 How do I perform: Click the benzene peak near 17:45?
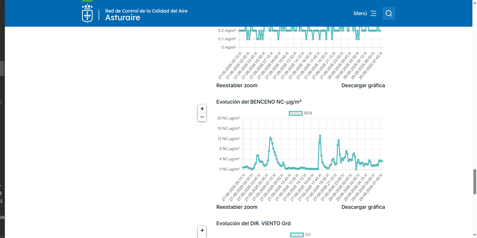pyautogui.click(x=320, y=135)
